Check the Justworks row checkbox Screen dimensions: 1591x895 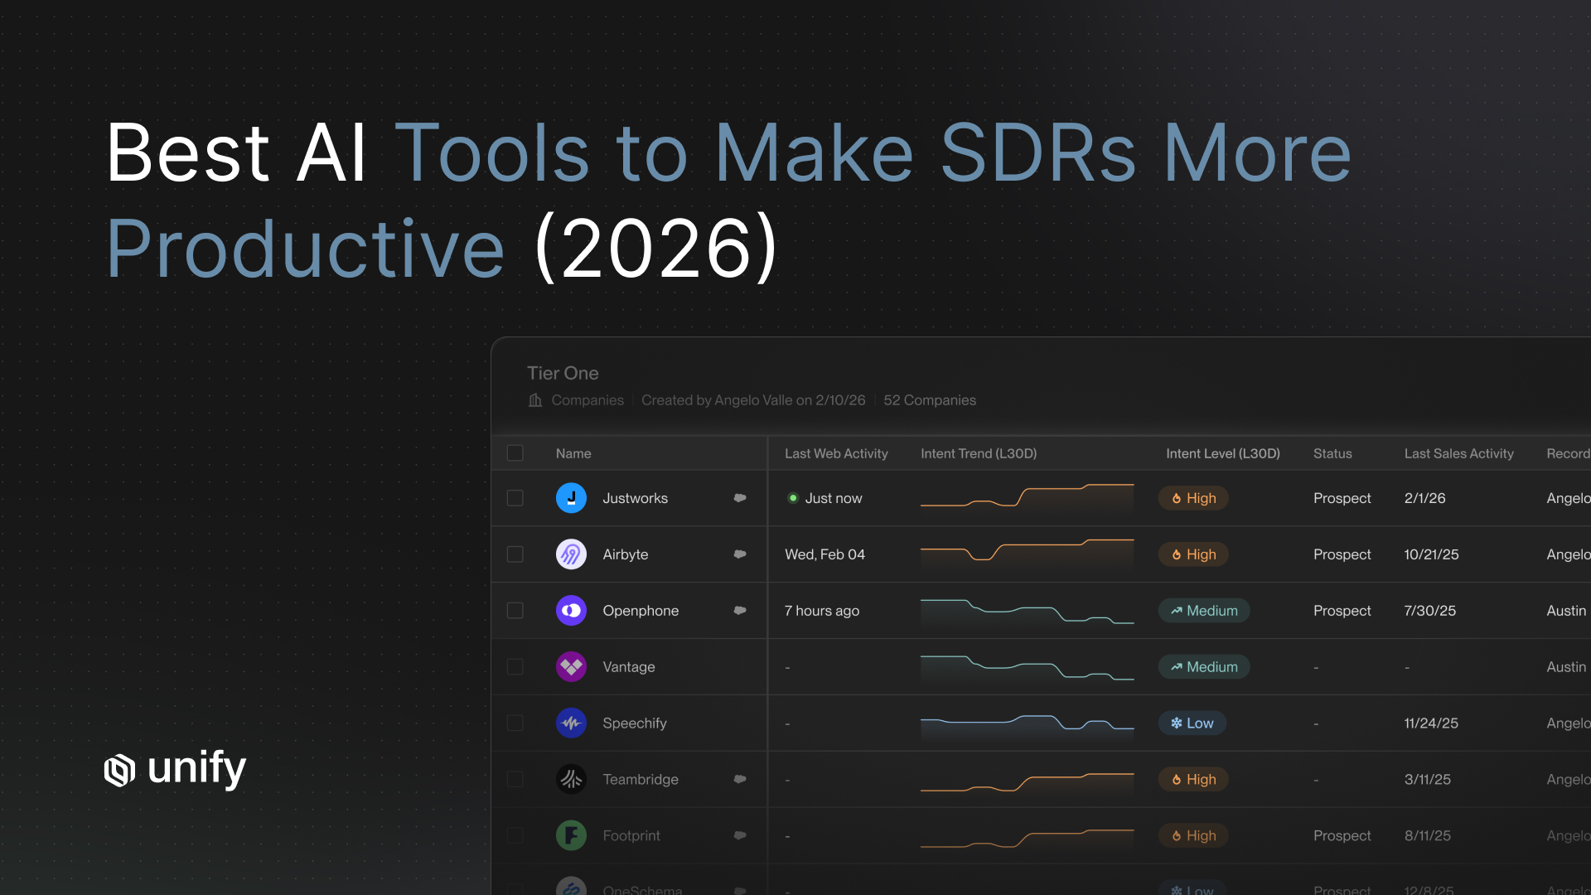pos(515,498)
